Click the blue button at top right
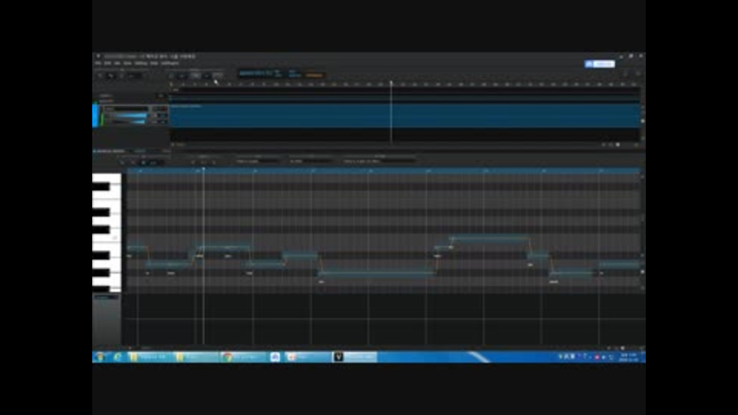Screen dimensions: 738x415 (x=600, y=64)
